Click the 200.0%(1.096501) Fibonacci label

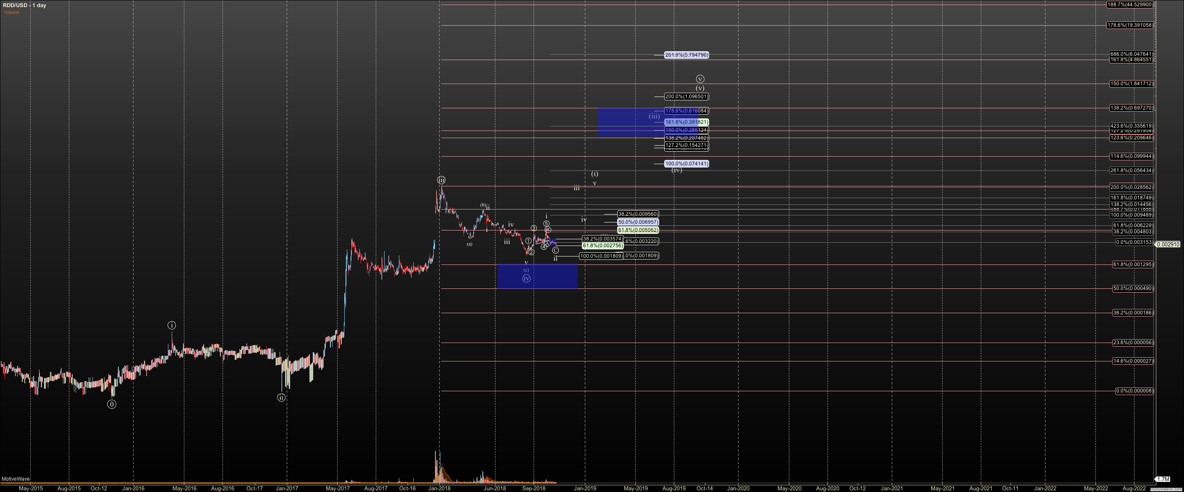pyautogui.click(x=687, y=97)
